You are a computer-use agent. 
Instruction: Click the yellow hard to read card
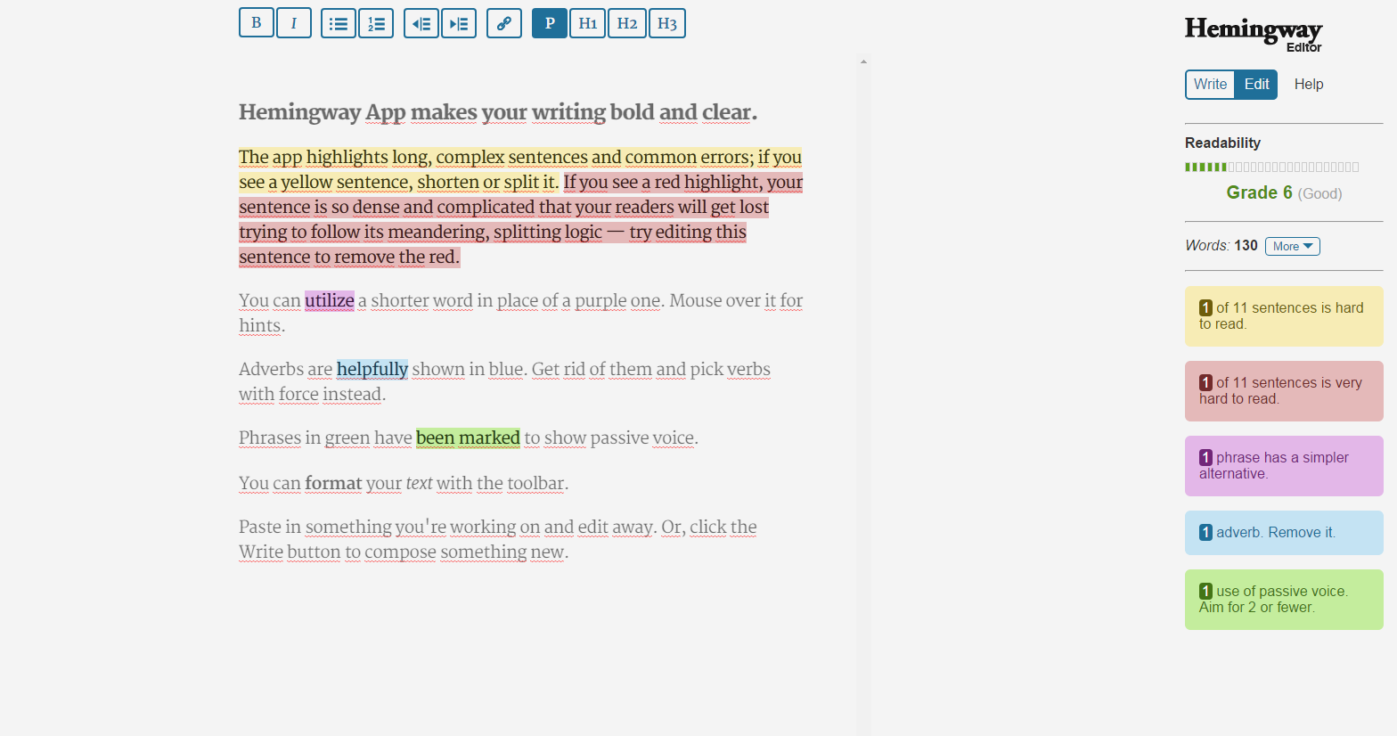(x=1284, y=316)
